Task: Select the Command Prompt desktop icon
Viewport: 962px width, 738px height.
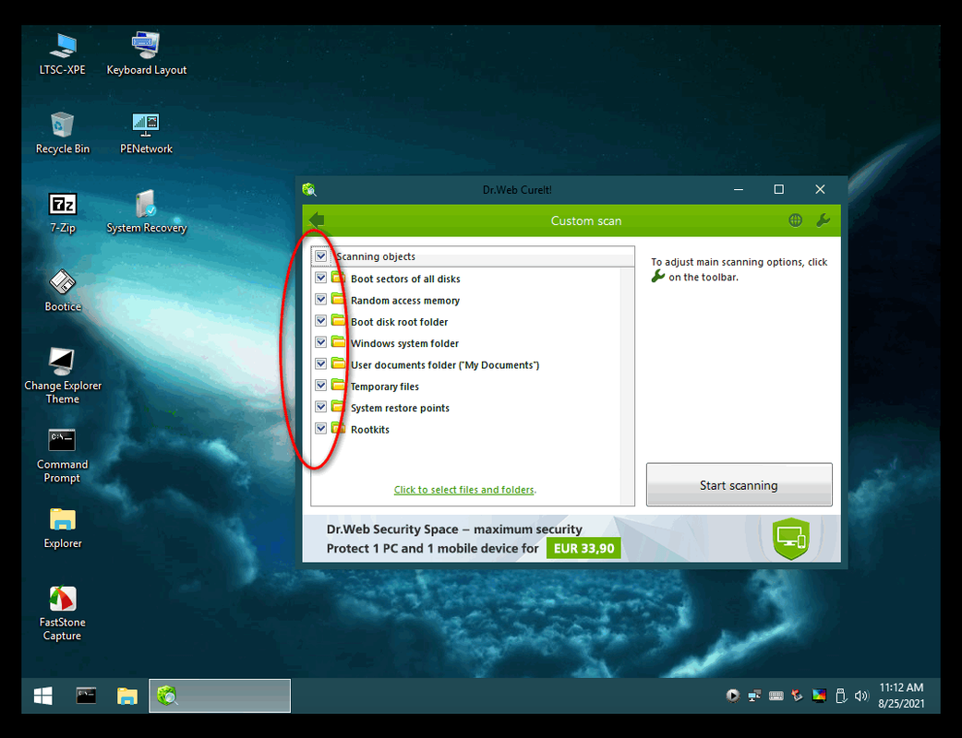Action: click(63, 455)
